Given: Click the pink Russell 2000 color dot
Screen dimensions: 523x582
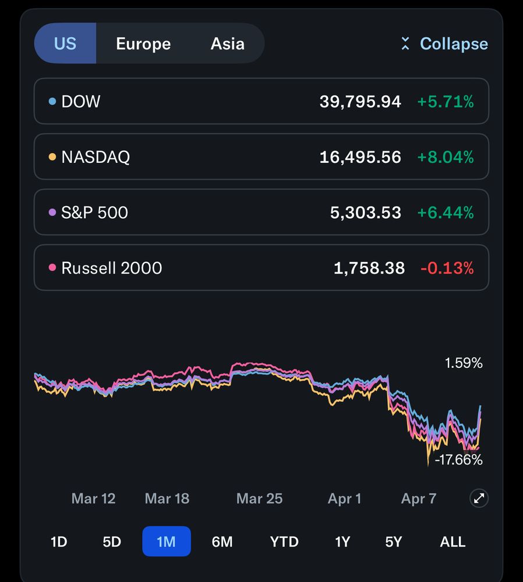Looking at the screenshot, I should pyautogui.click(x=52, y=268).
